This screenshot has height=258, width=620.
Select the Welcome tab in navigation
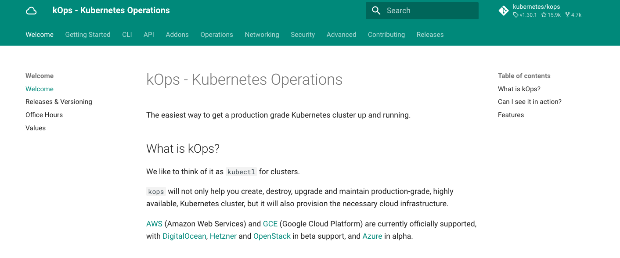click(x=40, y=35)
